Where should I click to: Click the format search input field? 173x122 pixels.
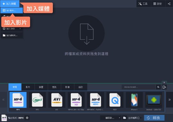(x=139, y=87)
